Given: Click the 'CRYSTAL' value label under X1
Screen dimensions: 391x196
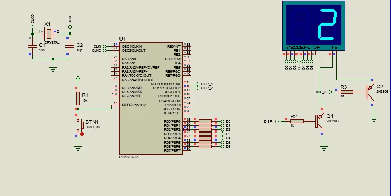Looking at the screenshot, I should point(52,43).
